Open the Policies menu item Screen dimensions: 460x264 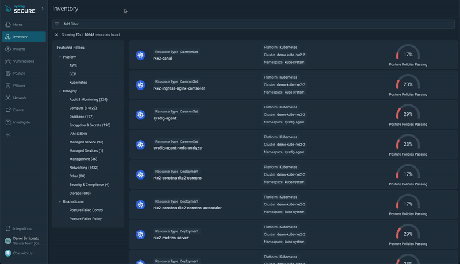coord(24,86)
